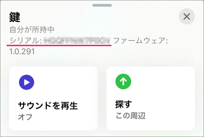The width and height of the screenshot is (204, 137).
Task: Tap the purple play sound icon
Action: coord(26,82)
